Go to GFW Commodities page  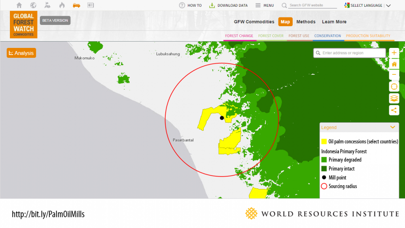click(254, 22)
